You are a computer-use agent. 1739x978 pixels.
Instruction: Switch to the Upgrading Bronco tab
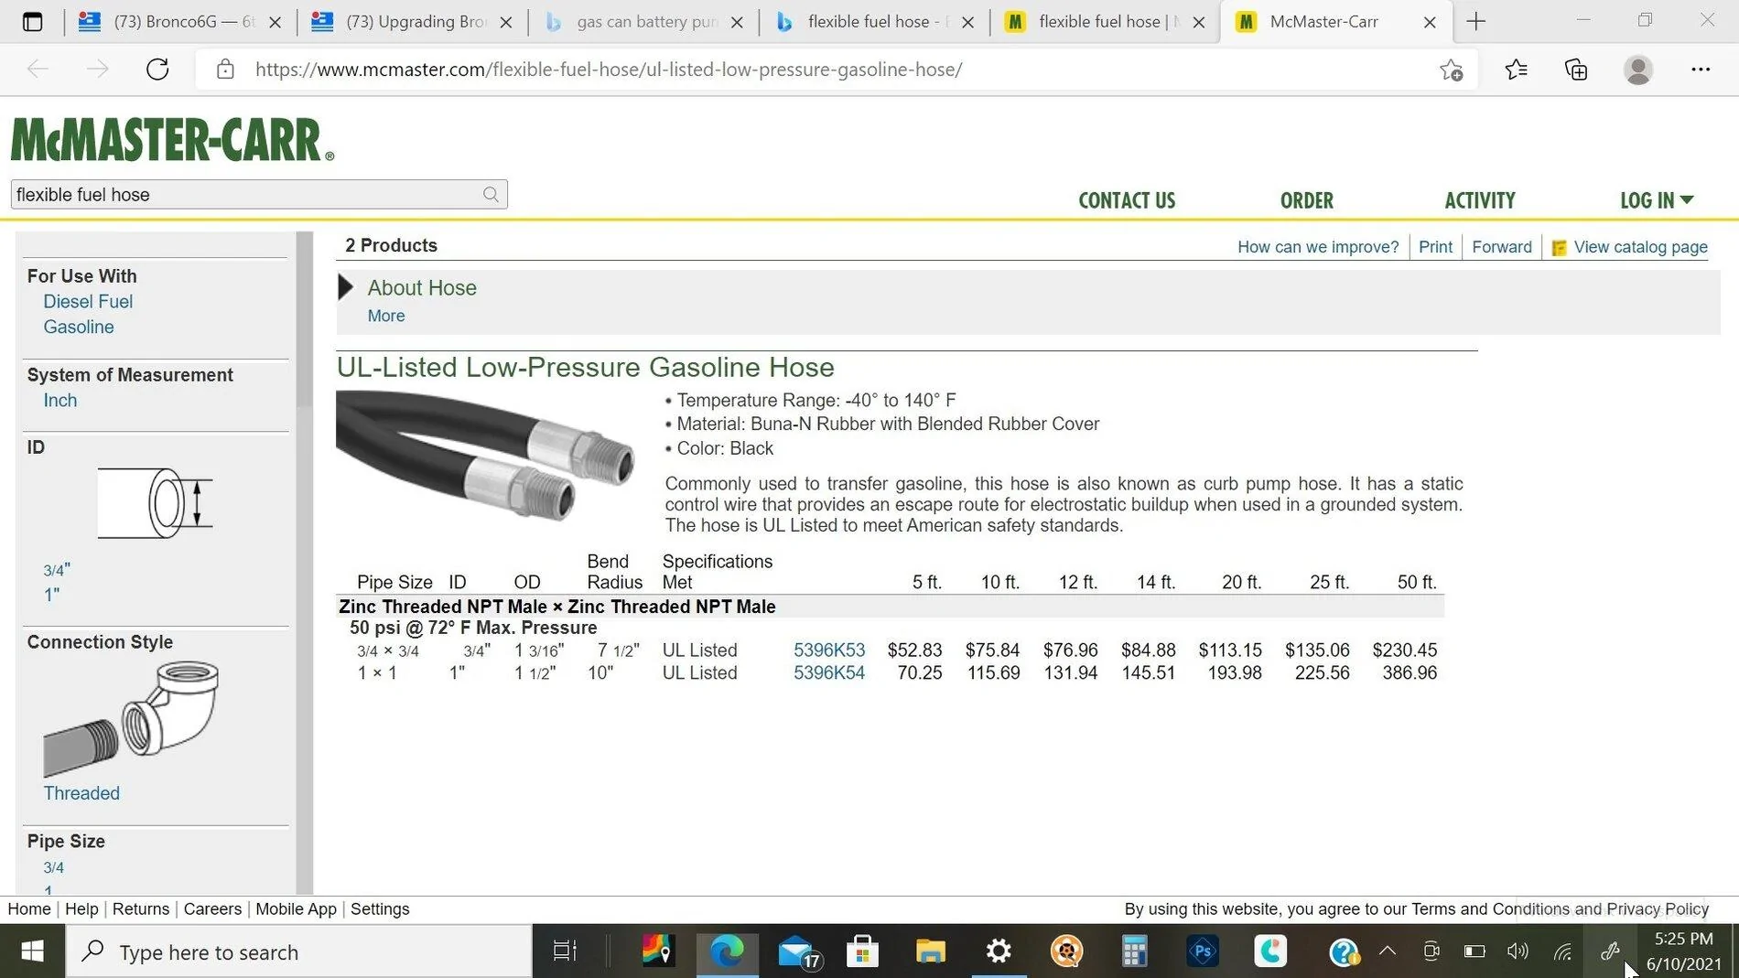(412, 21)
